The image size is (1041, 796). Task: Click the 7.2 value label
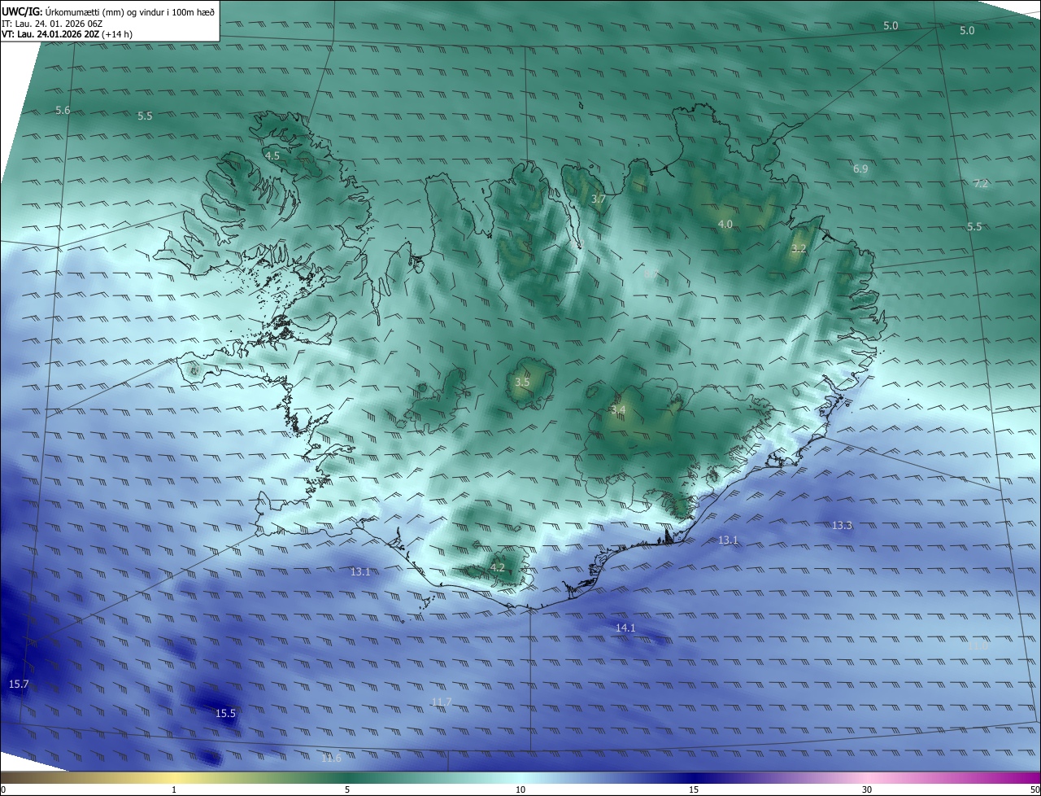click(981, 183)
